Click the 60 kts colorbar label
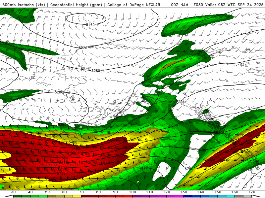The width and height of the screenshot is (265, 198). [64, 192]
